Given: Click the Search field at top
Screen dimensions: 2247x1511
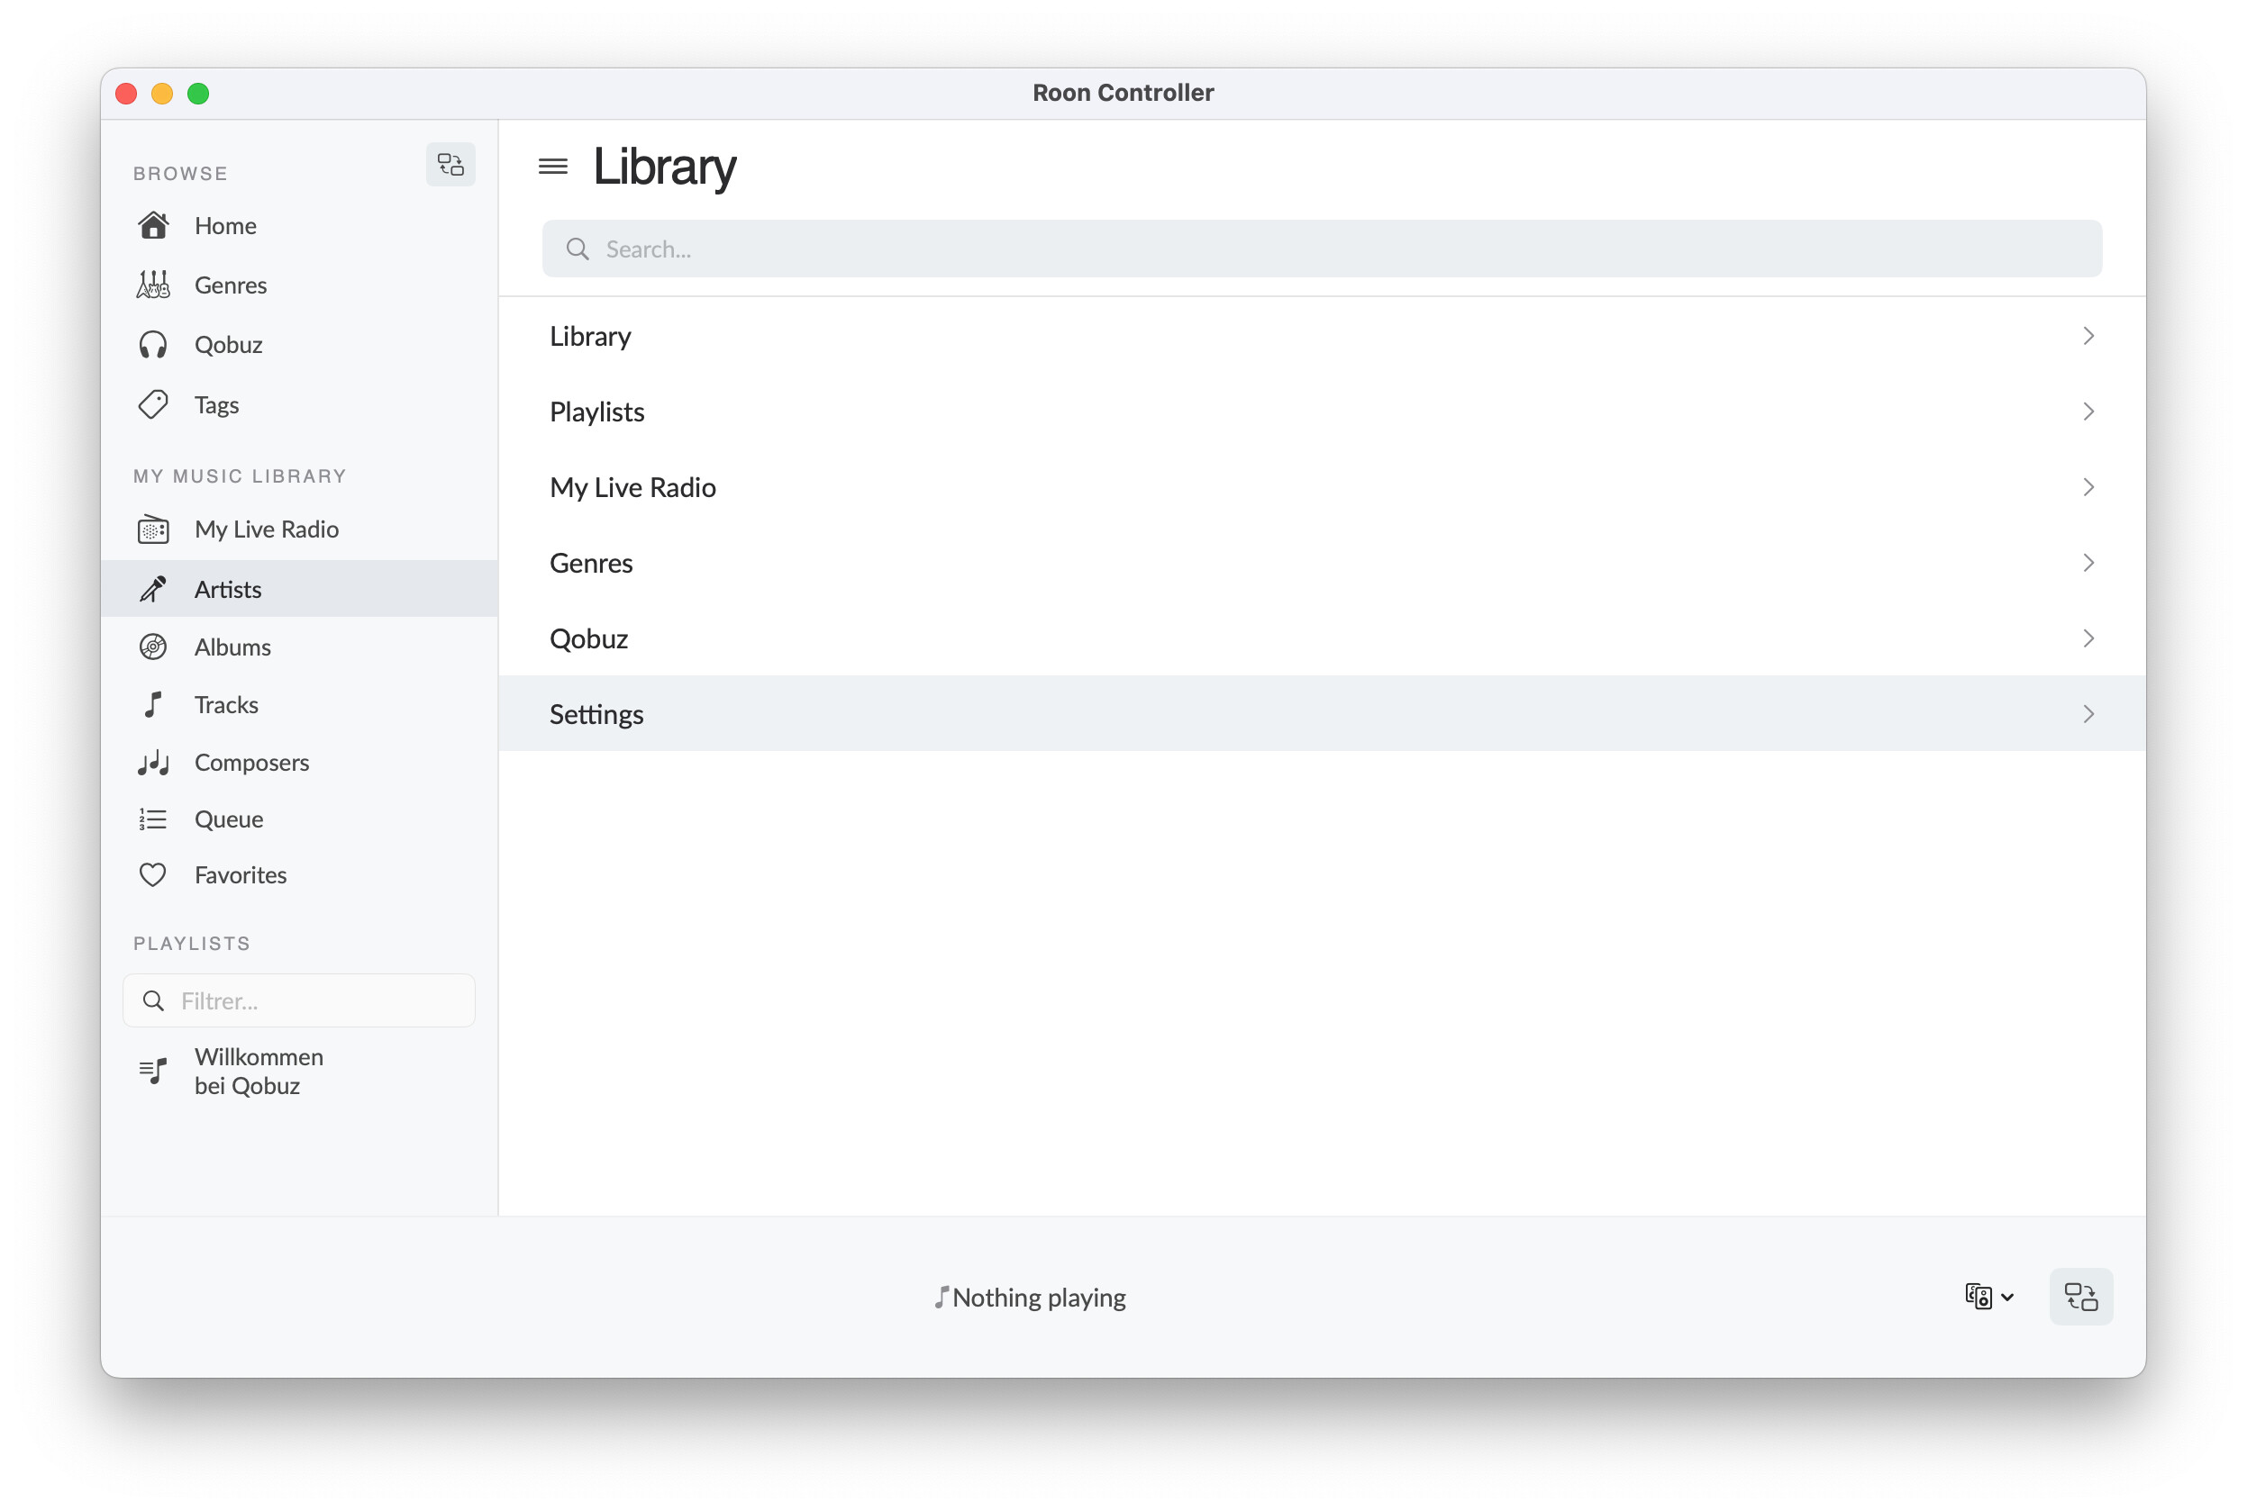Looking at the screenshot, I should point(1321,249).
